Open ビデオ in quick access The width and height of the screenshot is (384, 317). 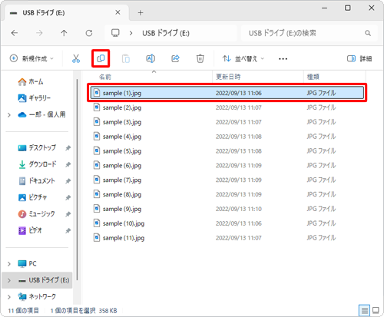(x=30, y=230)
